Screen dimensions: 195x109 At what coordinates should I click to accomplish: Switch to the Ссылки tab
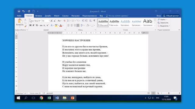click(x=65, y=16)
